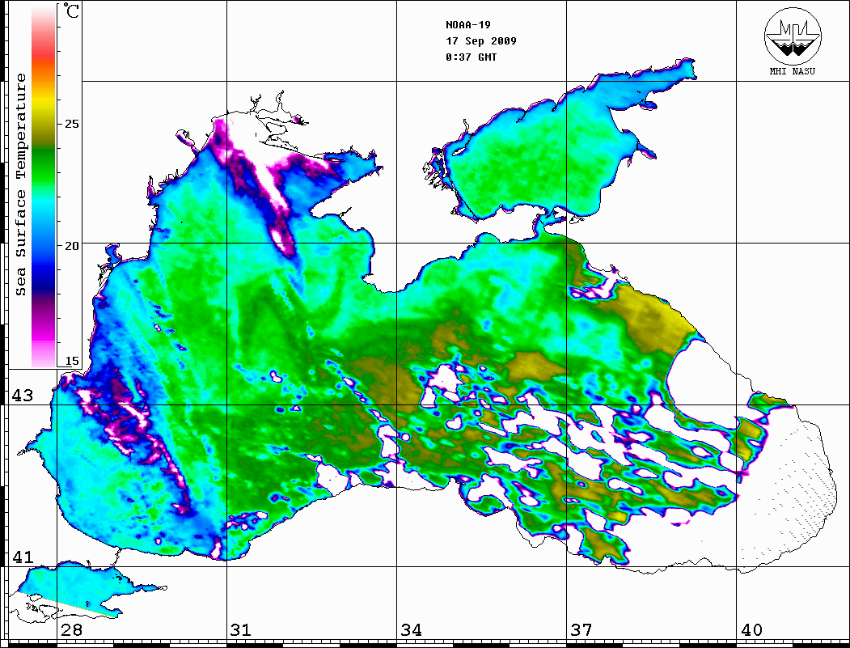Click the longitude label '31'
Image resolution: width=850 pixels, height=648 pixels.
(x=241, y=629)
